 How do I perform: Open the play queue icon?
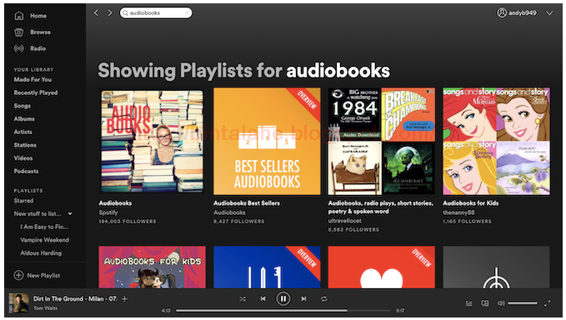tap(469, 303)
